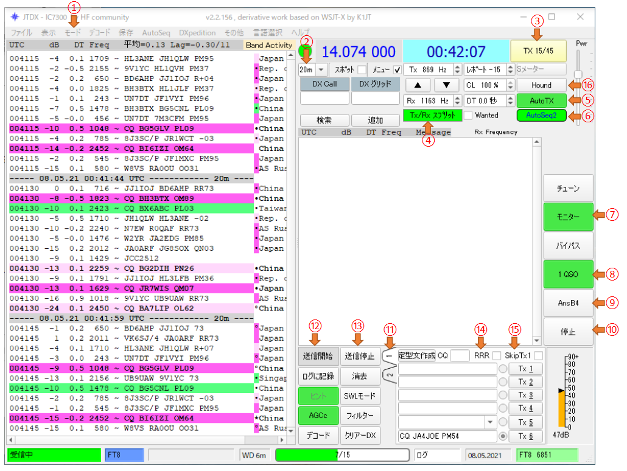Move the Pwr power slider handle

(x=578, y=74)
